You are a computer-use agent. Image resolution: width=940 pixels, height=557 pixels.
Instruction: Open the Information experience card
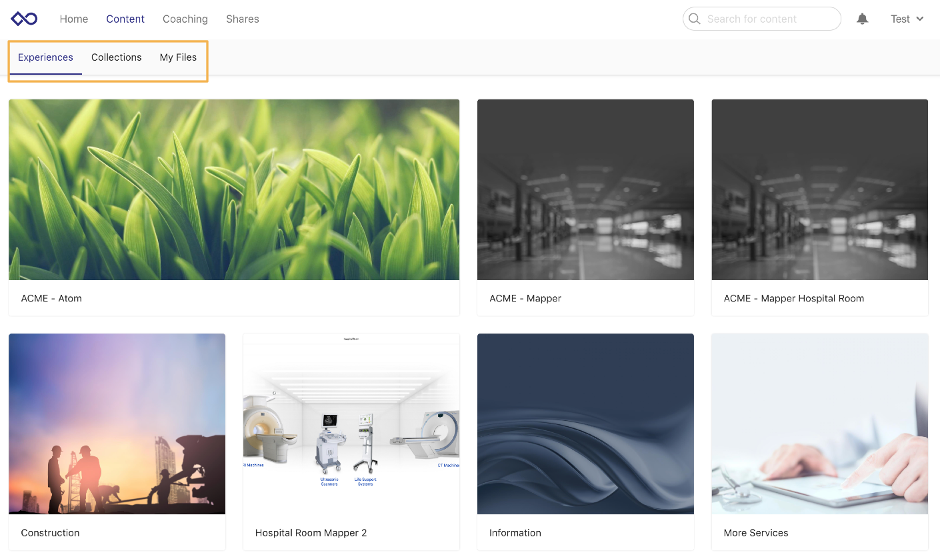coord(585,424)
